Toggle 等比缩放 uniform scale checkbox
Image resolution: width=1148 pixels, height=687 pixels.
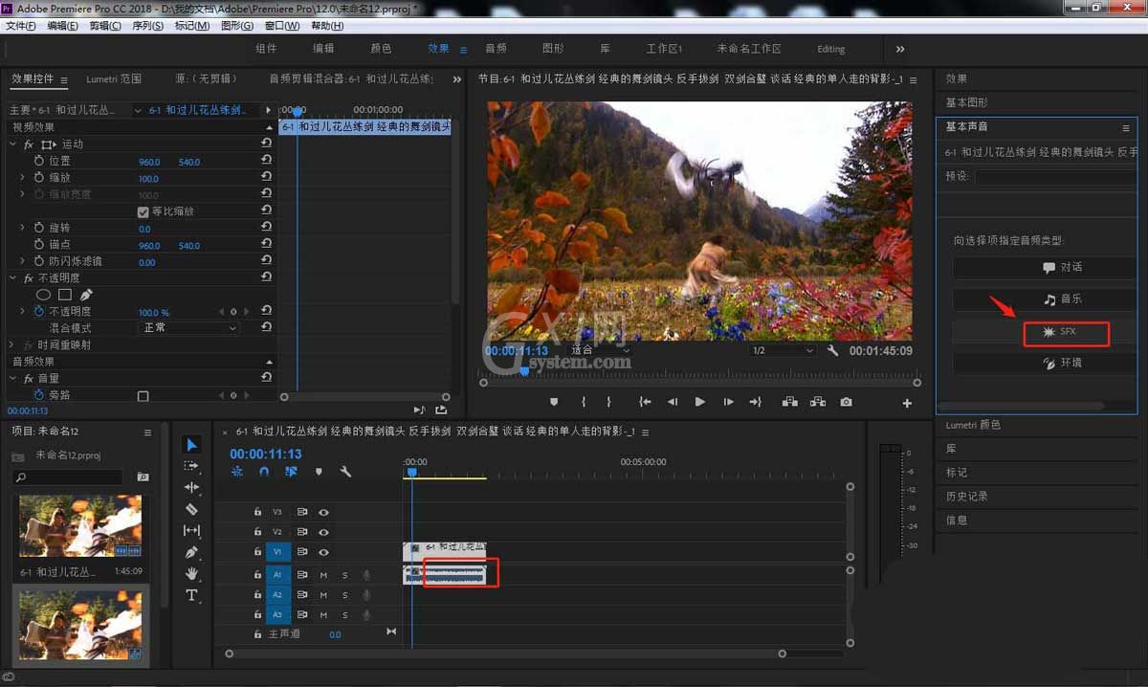pyautogui.click(x=143, y=211)
